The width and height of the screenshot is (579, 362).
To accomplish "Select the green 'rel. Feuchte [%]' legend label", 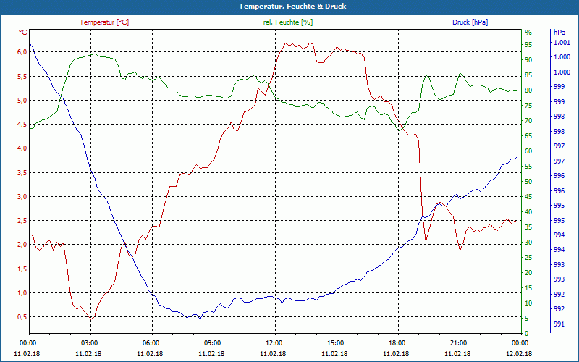I will (287, 22).
